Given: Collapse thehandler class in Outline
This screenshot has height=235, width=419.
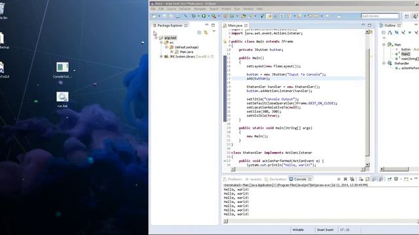Looking at the screenshot, I should (x=384, y=63).
